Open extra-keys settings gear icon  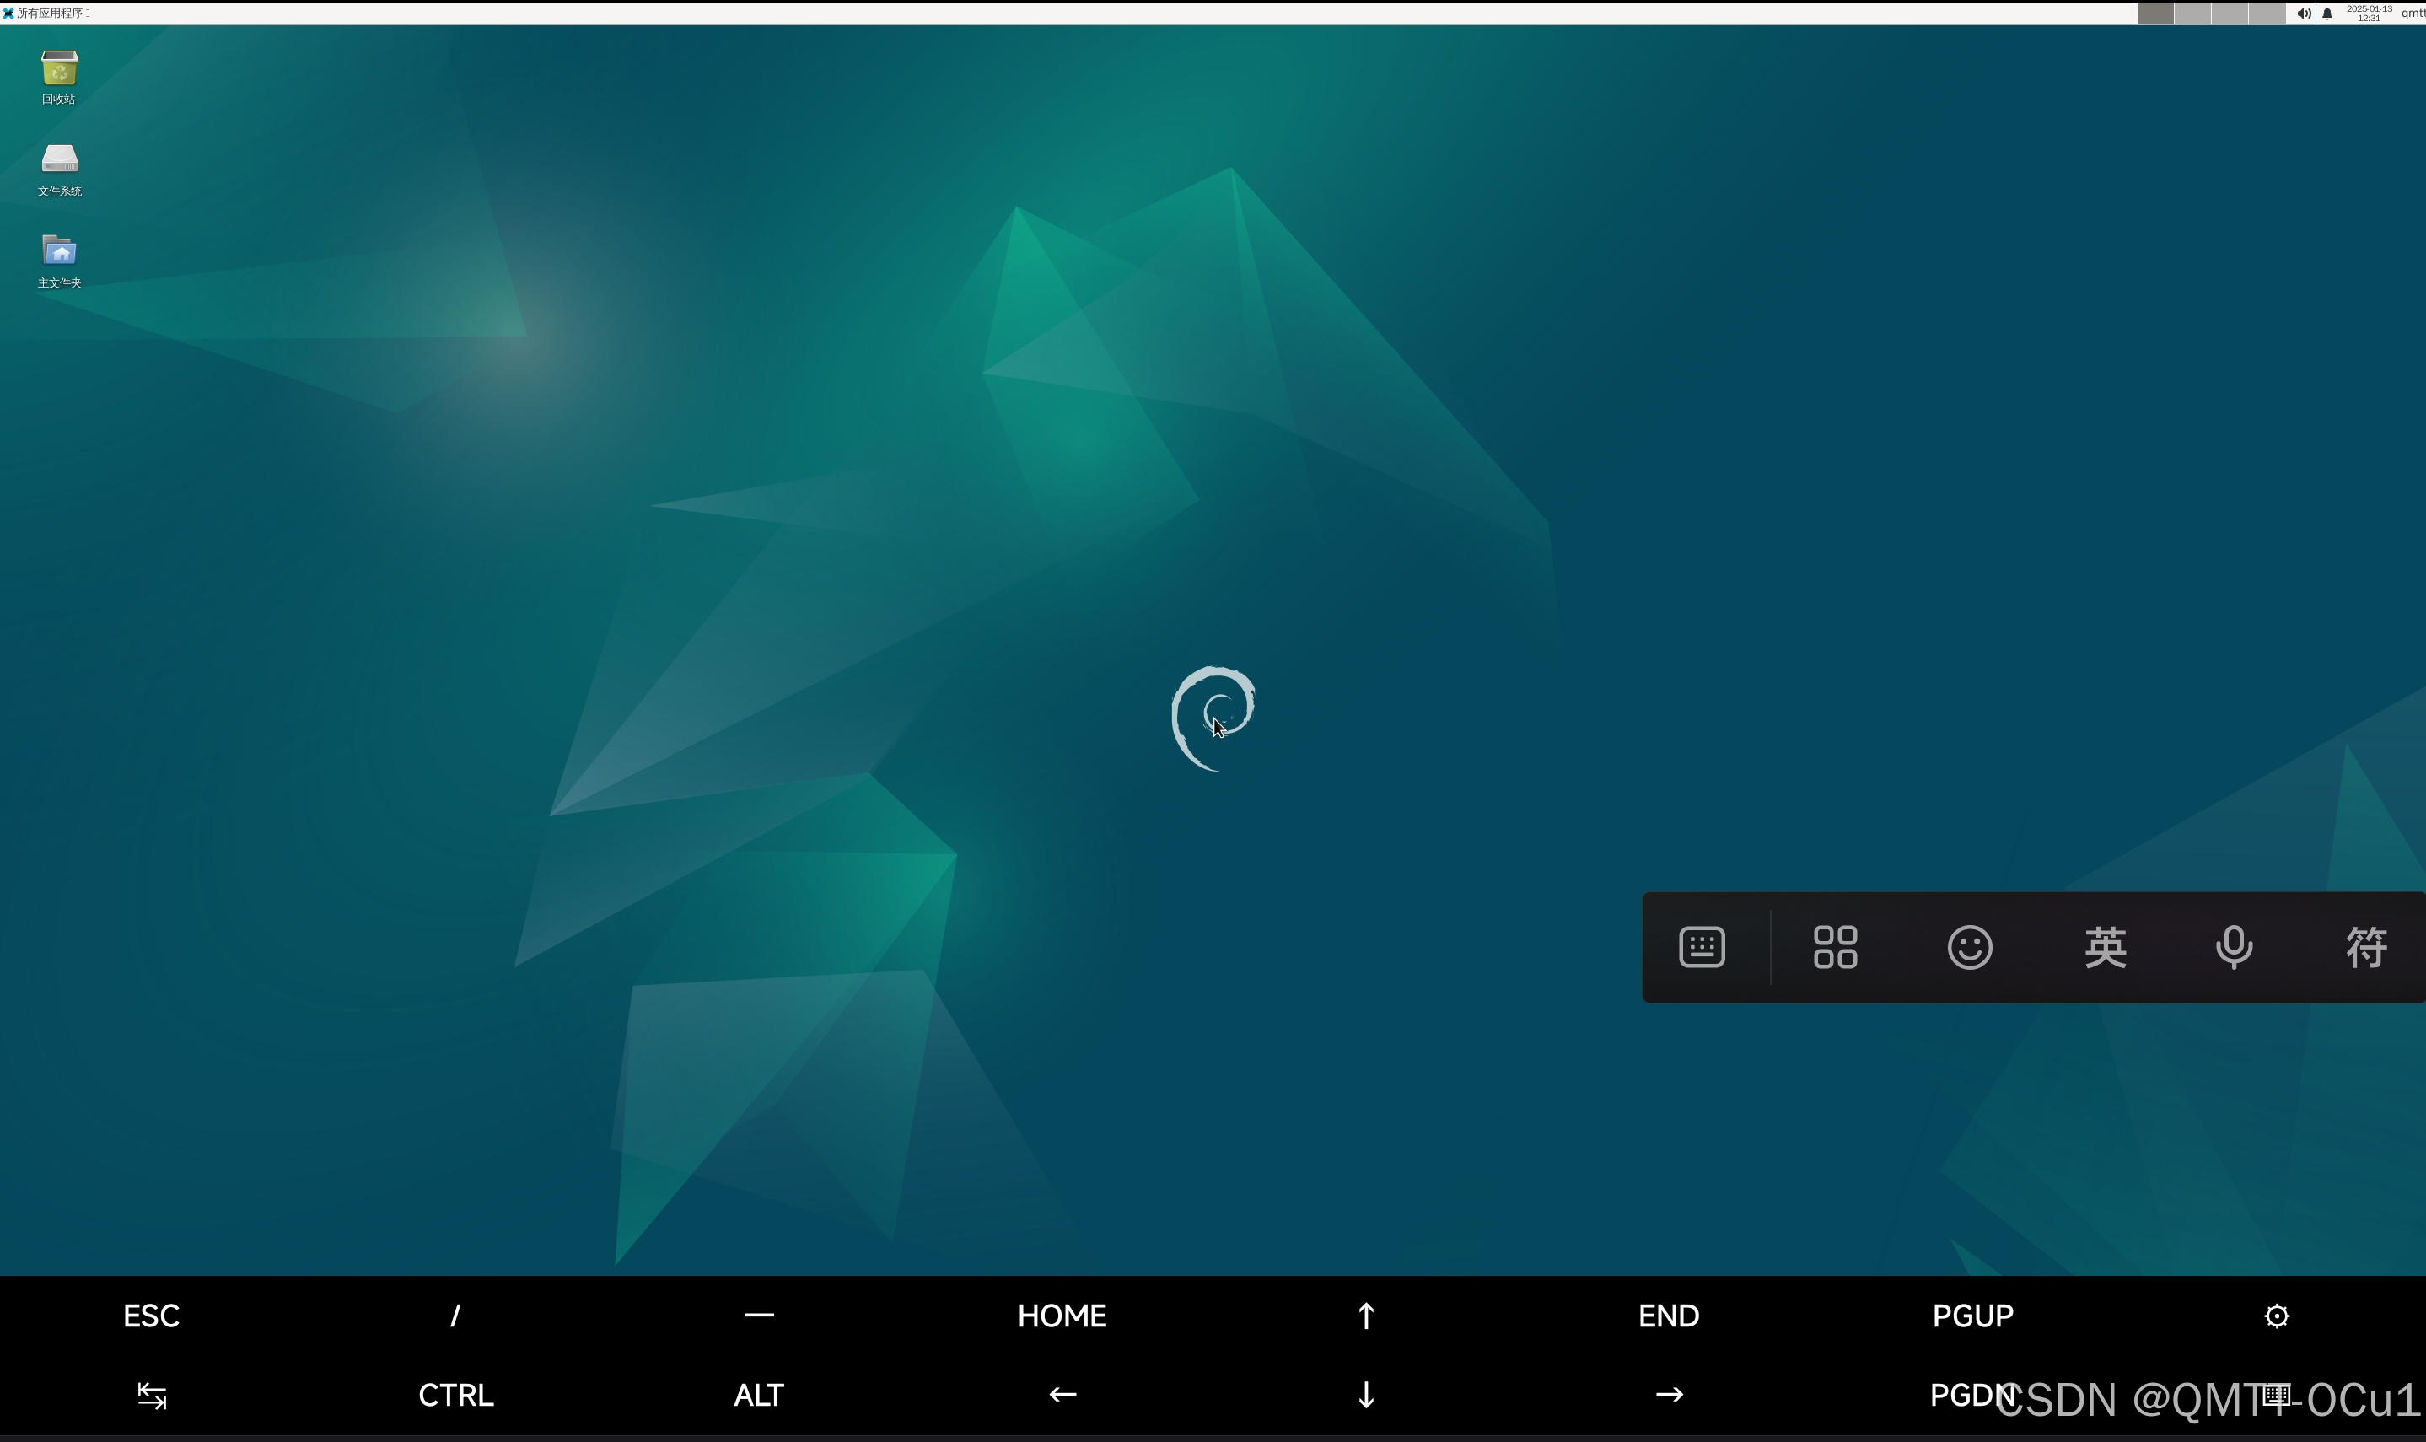2275,1316
